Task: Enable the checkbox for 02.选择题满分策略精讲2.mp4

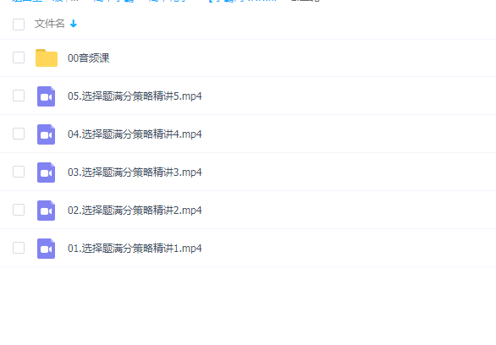Action: click(19, 210)
